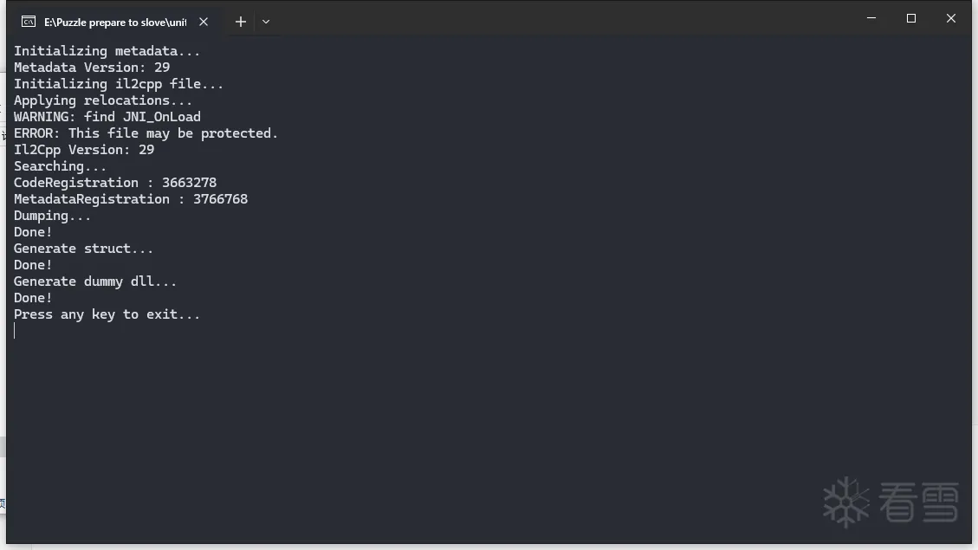Close the 'E:\Puzzle prepare to slove' tab
978x550 pixels.
[204, 22]
